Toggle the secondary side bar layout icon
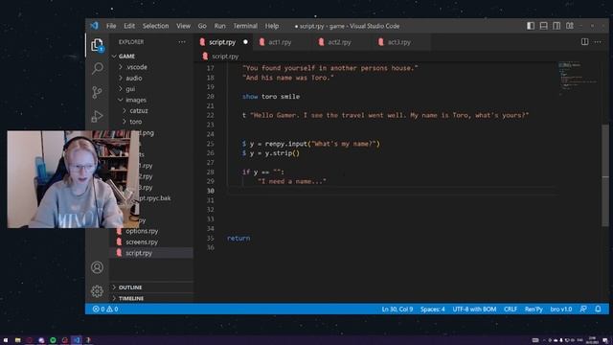 pyautogui.click(x=556, y=26)
